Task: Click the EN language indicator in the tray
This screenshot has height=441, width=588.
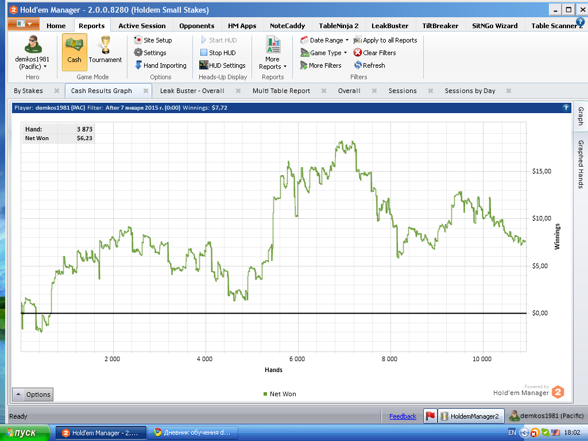Action: tap(512, 433)
